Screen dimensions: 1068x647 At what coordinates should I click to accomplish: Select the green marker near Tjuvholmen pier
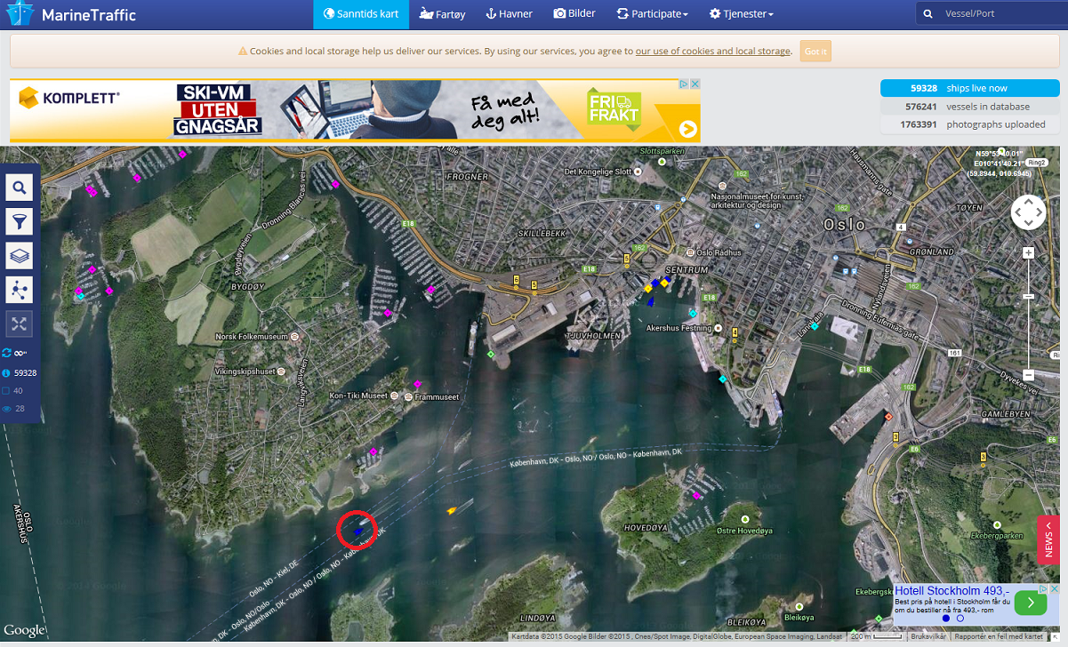tap(490, 355)
